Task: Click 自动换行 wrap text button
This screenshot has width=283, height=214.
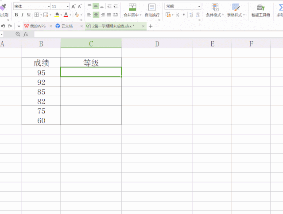Action: 152,10
